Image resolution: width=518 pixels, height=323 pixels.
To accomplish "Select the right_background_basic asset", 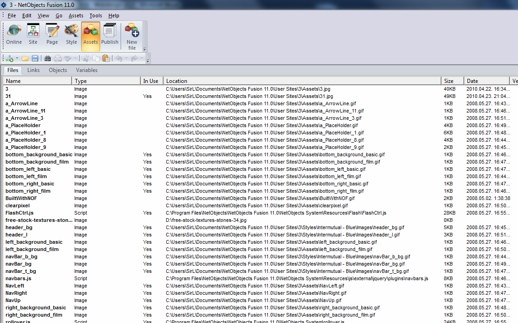I will pyautogui.click(x=36, y=308).
